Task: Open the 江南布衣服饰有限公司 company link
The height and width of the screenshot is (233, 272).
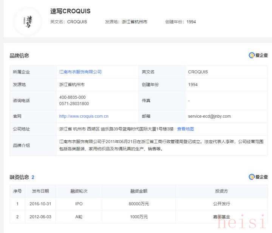Action: (80, 72)
